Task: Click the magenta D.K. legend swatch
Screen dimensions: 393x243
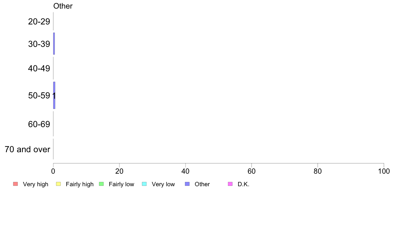Action: [x=230, y=184]
